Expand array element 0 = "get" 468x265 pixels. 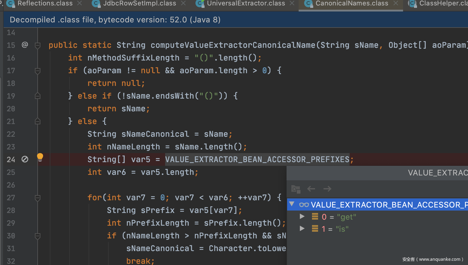coord(302,216)
